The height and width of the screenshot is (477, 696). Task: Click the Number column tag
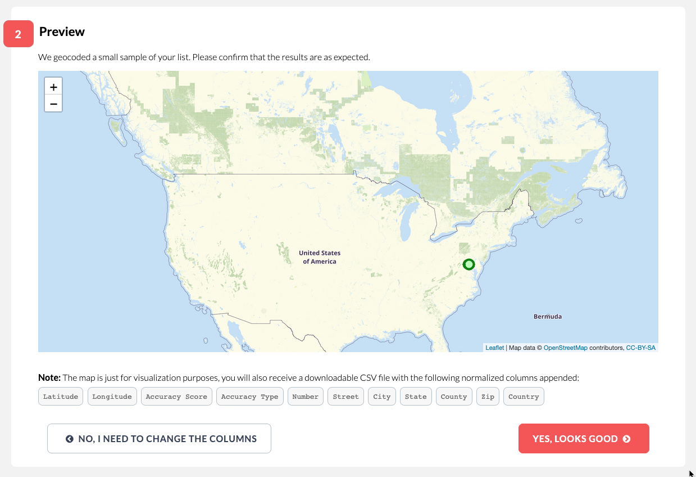click(306, 397)
